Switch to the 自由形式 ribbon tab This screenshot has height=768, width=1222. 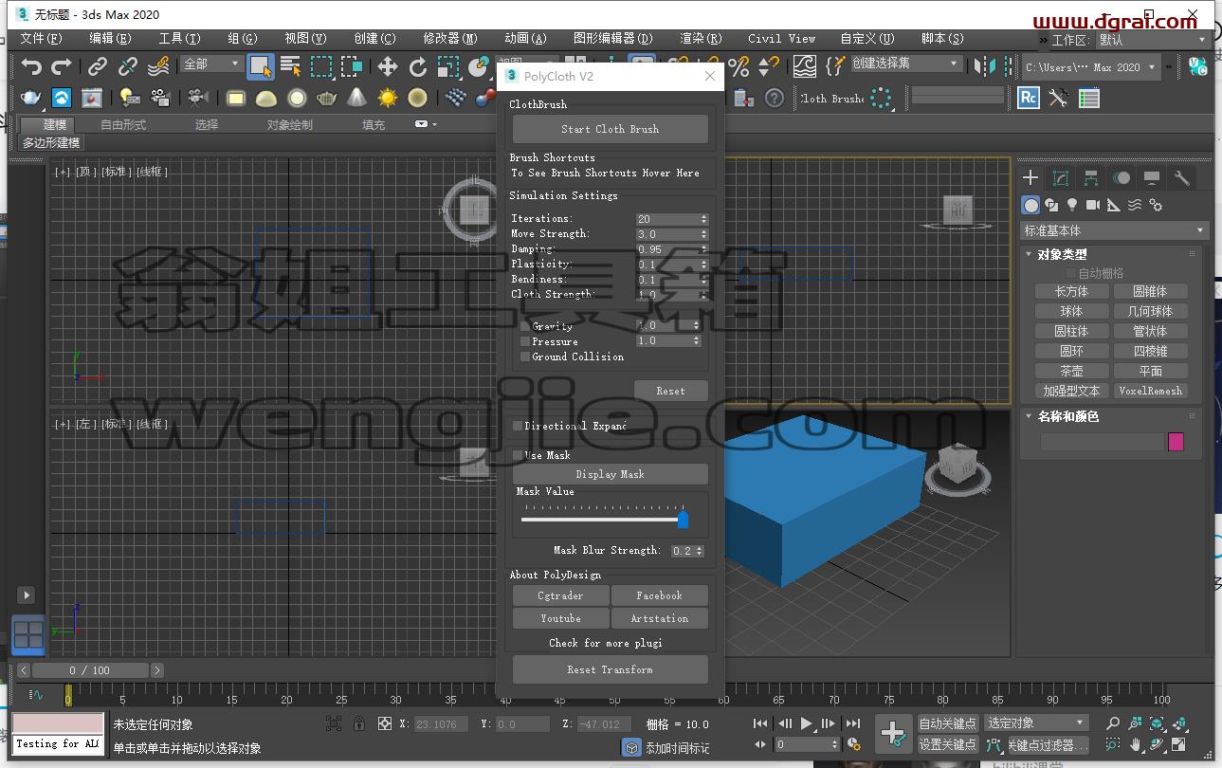coord(123,125)
